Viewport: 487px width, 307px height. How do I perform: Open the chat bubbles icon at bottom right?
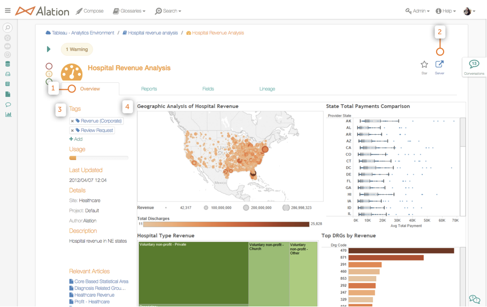(475, 299)
